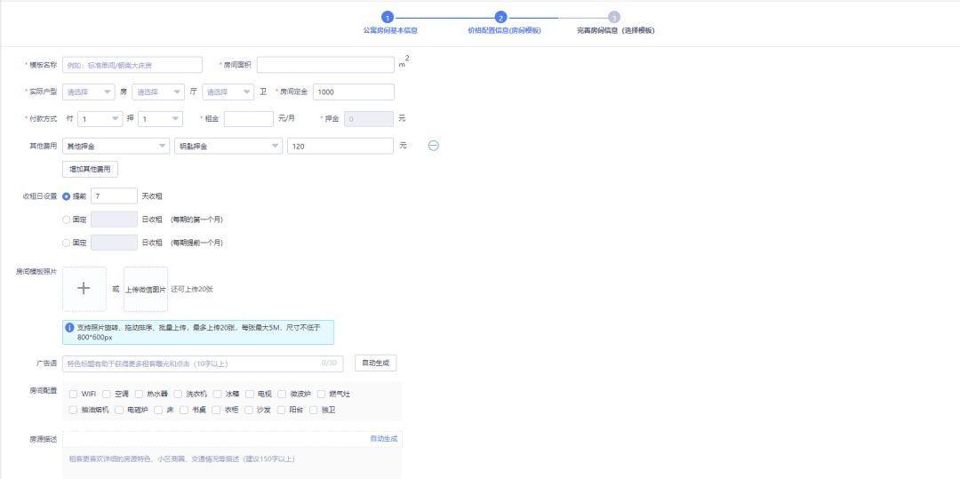This screenshot has height=479, width=960.
Task: Click the 房间定金 field showing 1000
Action: pyautogui.click(x=354, y=92)
